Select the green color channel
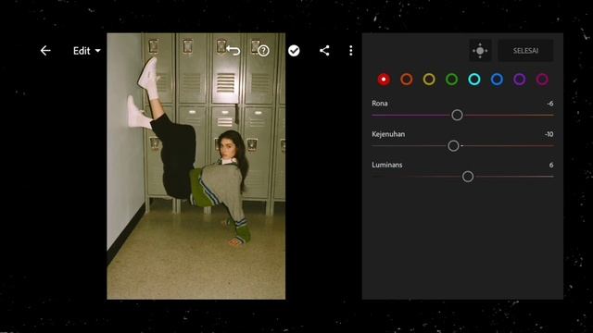 451,80
